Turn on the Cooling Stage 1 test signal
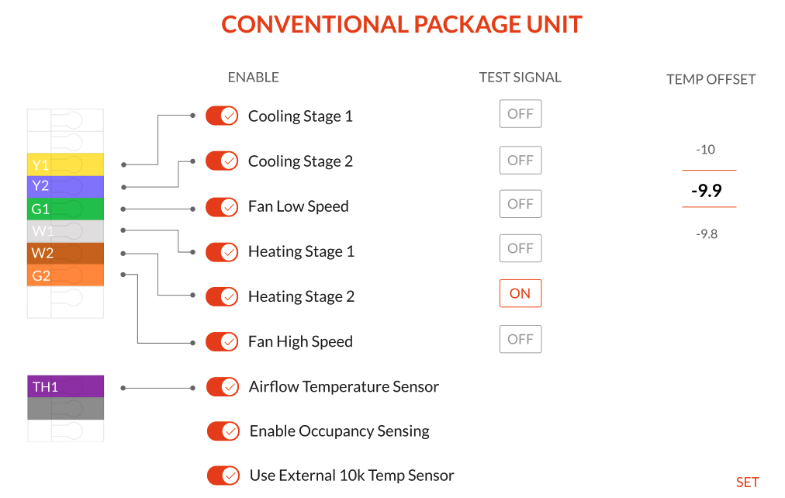Viewport: 785px width, 498px height. pyautogui.click(x=520, y=113)
